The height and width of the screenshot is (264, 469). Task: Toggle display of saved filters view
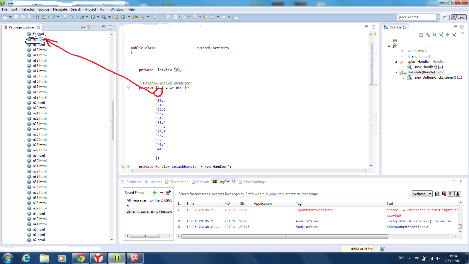[451, 194]
